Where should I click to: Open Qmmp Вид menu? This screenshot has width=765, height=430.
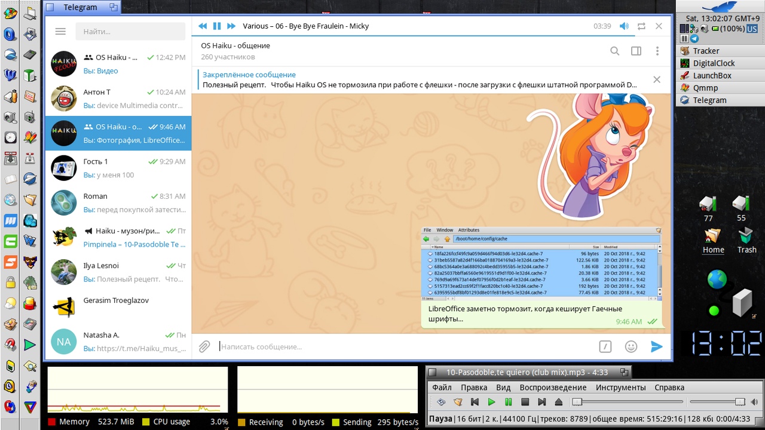click(x=503, y=387)
